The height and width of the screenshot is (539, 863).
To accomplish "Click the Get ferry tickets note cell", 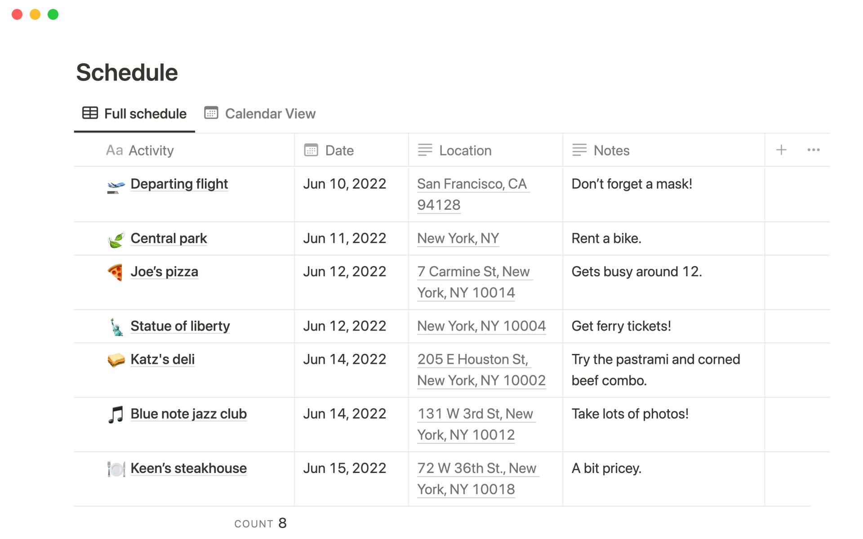I will 621,326.
